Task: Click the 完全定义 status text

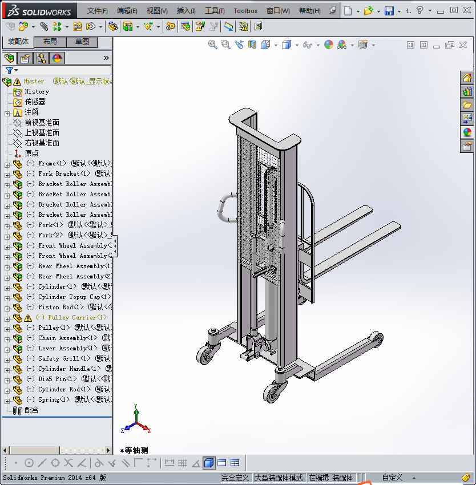Action: coord(235,478)
